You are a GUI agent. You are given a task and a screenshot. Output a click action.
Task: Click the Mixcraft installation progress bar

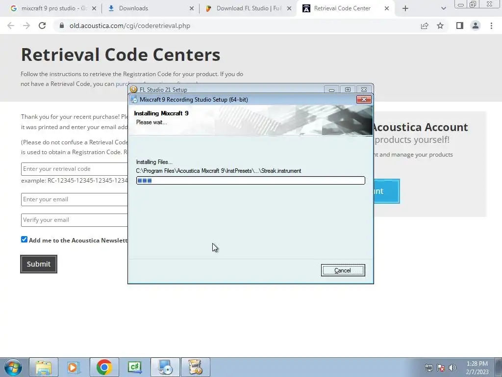[x=251, y=181]
